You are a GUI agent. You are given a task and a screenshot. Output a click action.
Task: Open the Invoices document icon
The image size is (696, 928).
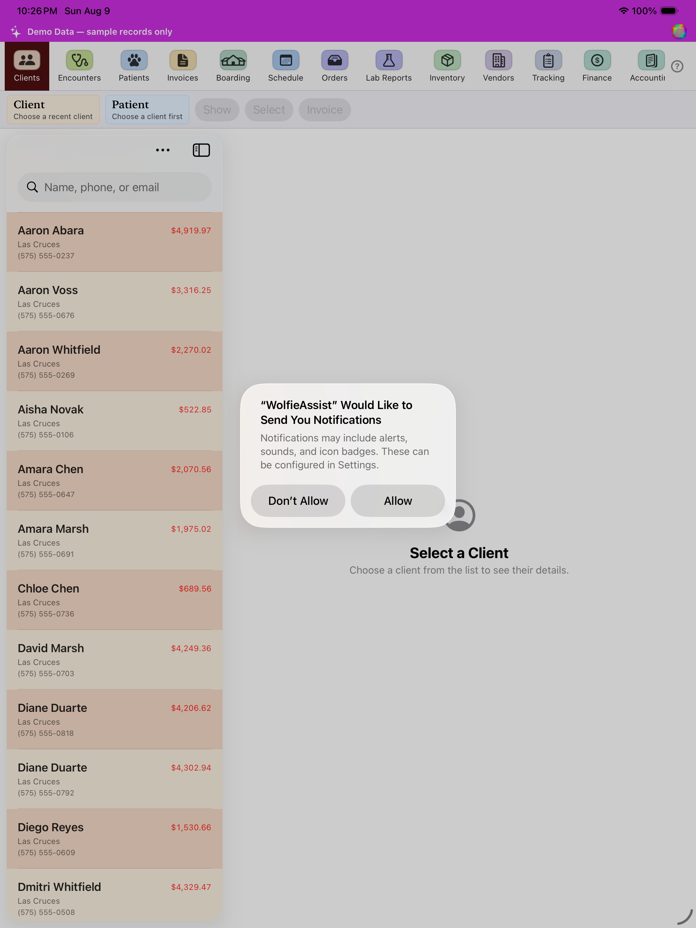pyautogui.click(x=182, y=60)
